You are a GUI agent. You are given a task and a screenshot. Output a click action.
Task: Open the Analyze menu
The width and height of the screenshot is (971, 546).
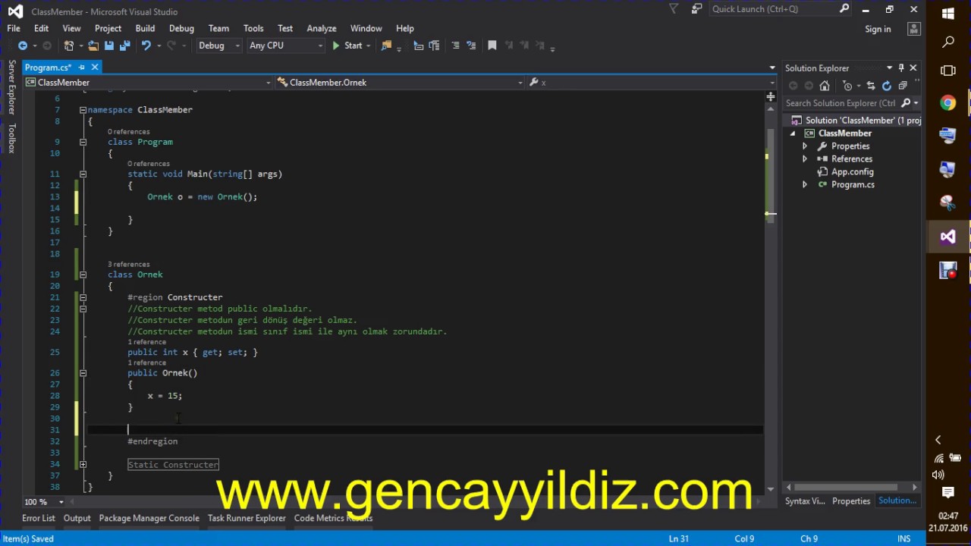pyautogui.click(x=322, y=28)
